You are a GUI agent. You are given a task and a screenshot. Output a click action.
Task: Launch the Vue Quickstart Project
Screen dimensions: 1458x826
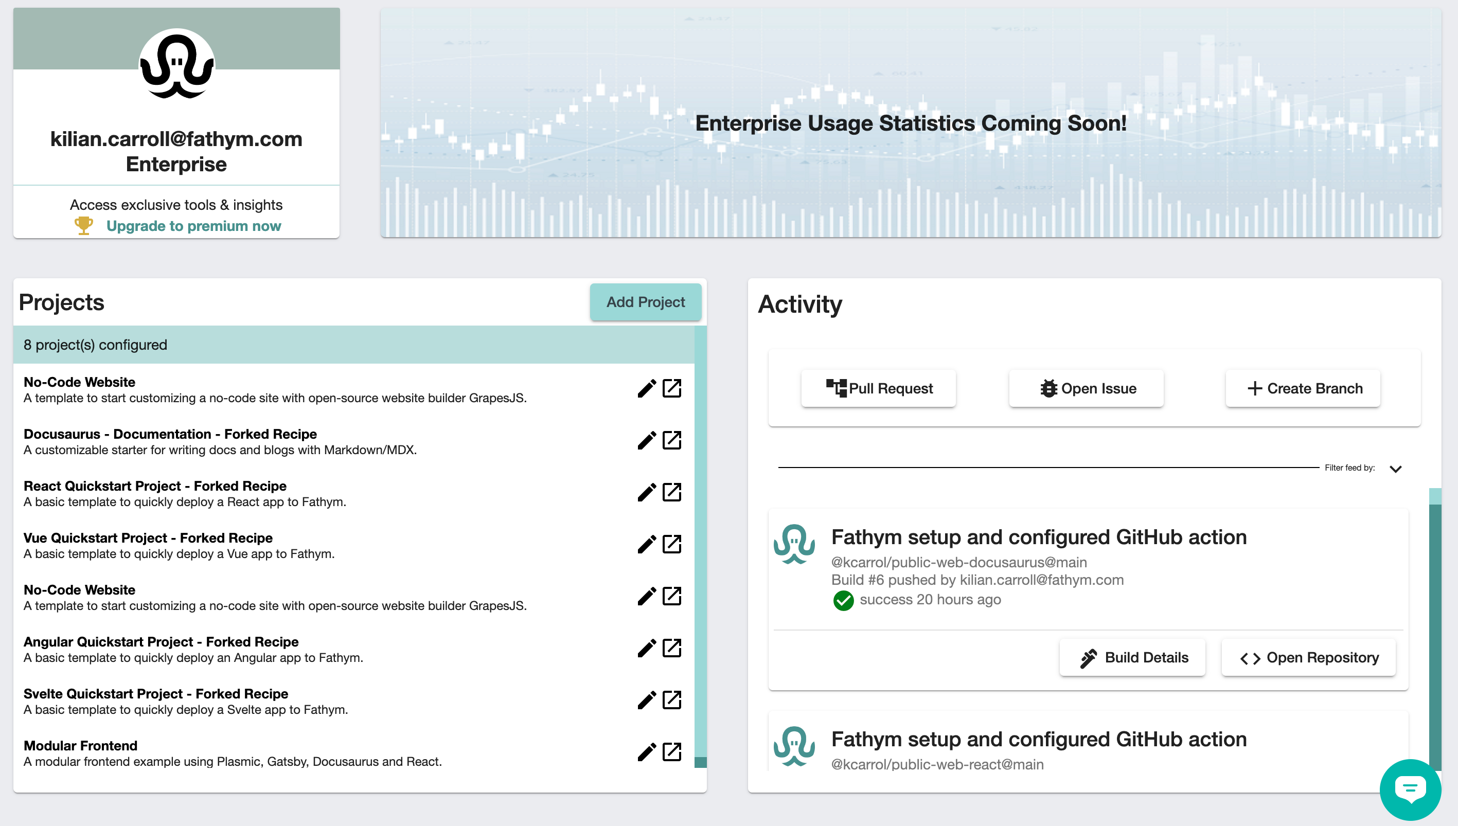click(x=672, y=545)
